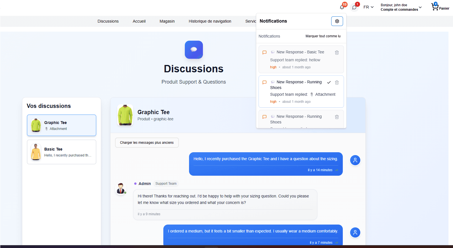Click the Admin sender name
Image resolution: width=453 pixels, height=248 pixels.
point(145,184)
